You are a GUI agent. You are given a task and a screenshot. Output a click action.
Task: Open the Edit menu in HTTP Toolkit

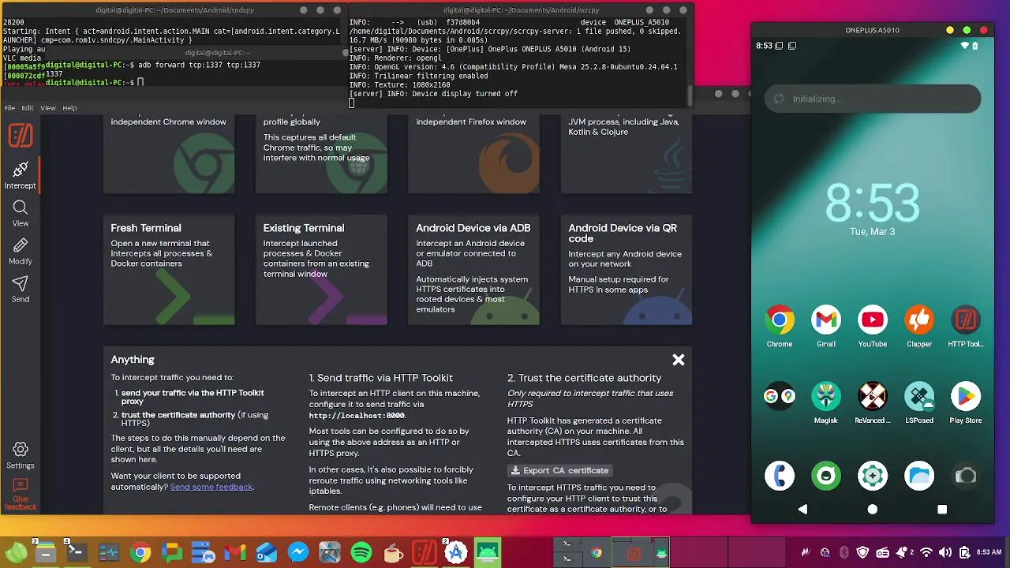(x=28, y=108)
